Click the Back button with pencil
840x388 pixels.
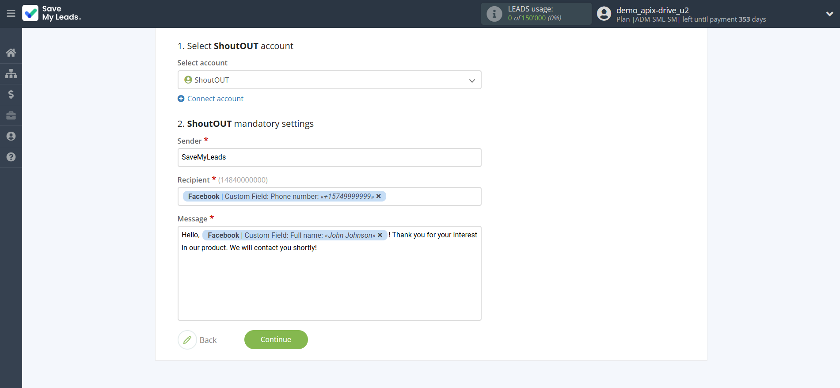tap(198, 340)
